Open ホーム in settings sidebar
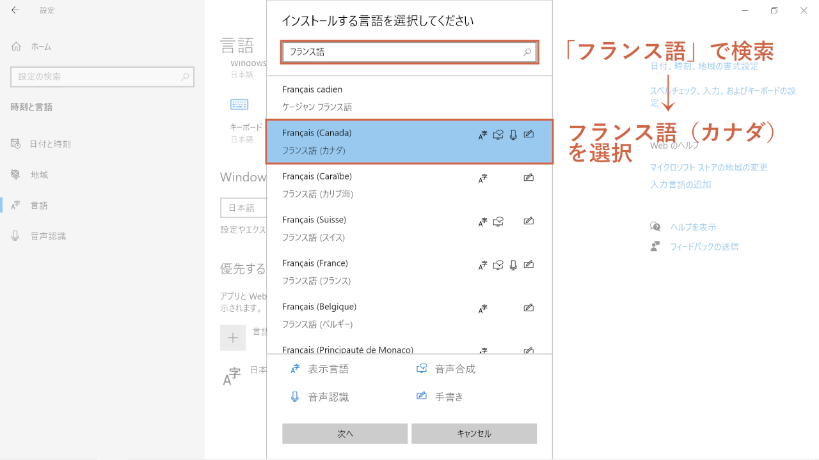The width and height of the screenshot is (819, 460). tap(102, 47)
